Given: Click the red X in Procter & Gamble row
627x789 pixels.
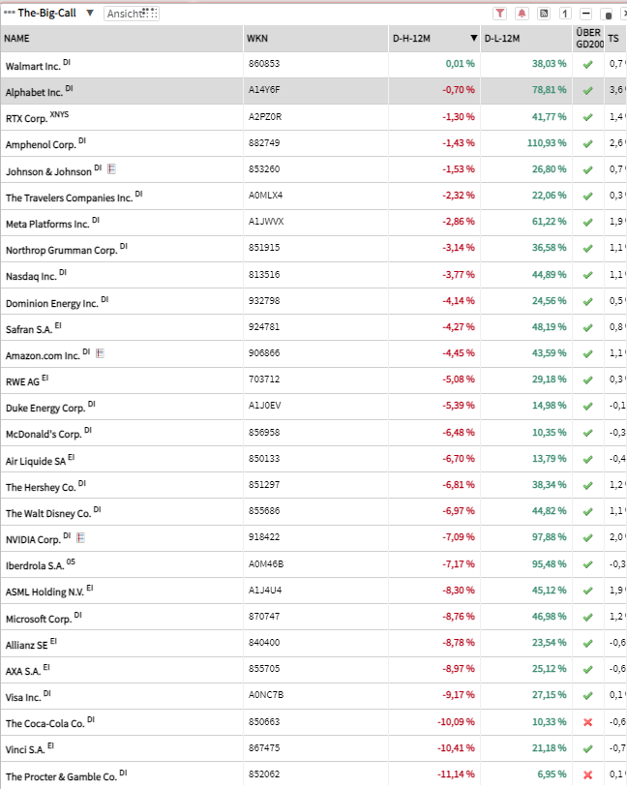Looking at the screenshot, I should 587,774.
